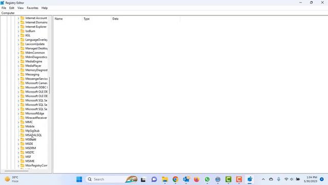Open the Help menu
The image size is (328, 185).
45,8
